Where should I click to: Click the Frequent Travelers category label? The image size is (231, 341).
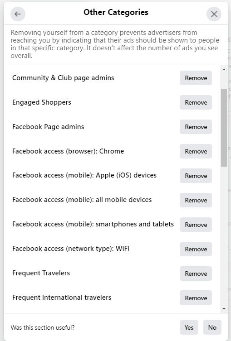click(x=41, y=273)
